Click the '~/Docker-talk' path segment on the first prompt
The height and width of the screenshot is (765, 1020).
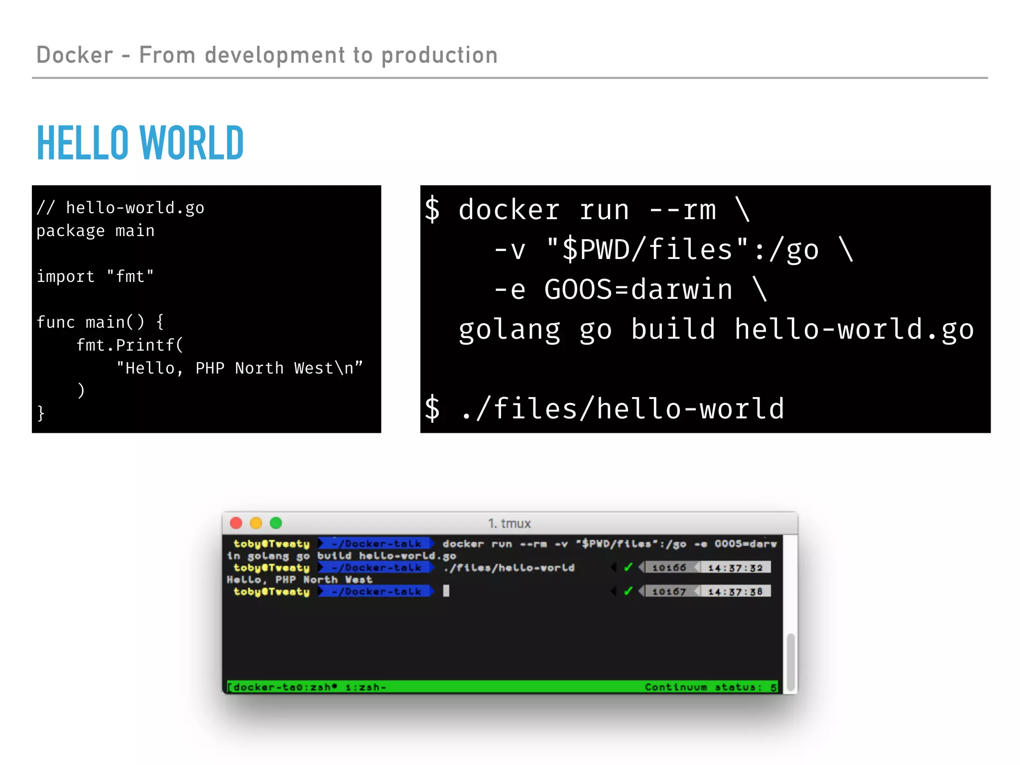pyautogui.click(x=377, y=543)
